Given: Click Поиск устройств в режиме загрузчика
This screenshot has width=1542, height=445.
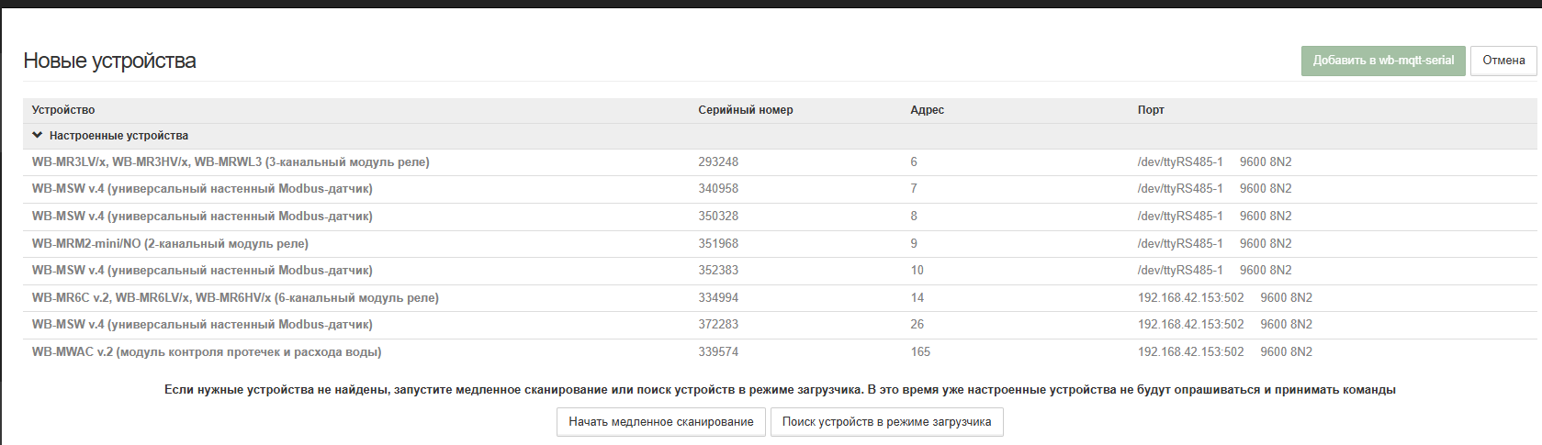Looking at the screenshot, I should [886, 422].
